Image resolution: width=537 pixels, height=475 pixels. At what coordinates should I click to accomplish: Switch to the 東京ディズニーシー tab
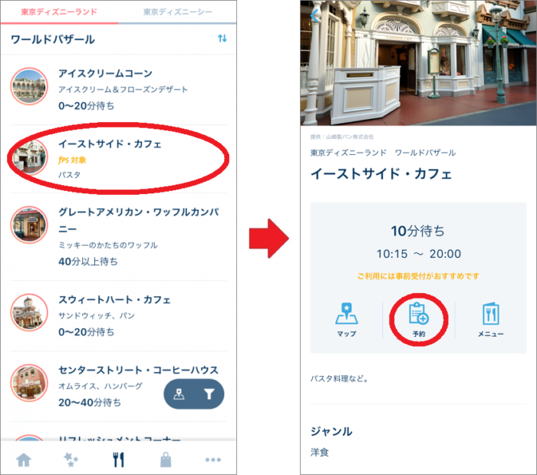(178, 12)
